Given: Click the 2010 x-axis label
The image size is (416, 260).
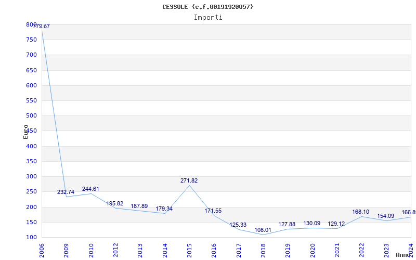Looking at the screenshot, I should tap(91, 251).
